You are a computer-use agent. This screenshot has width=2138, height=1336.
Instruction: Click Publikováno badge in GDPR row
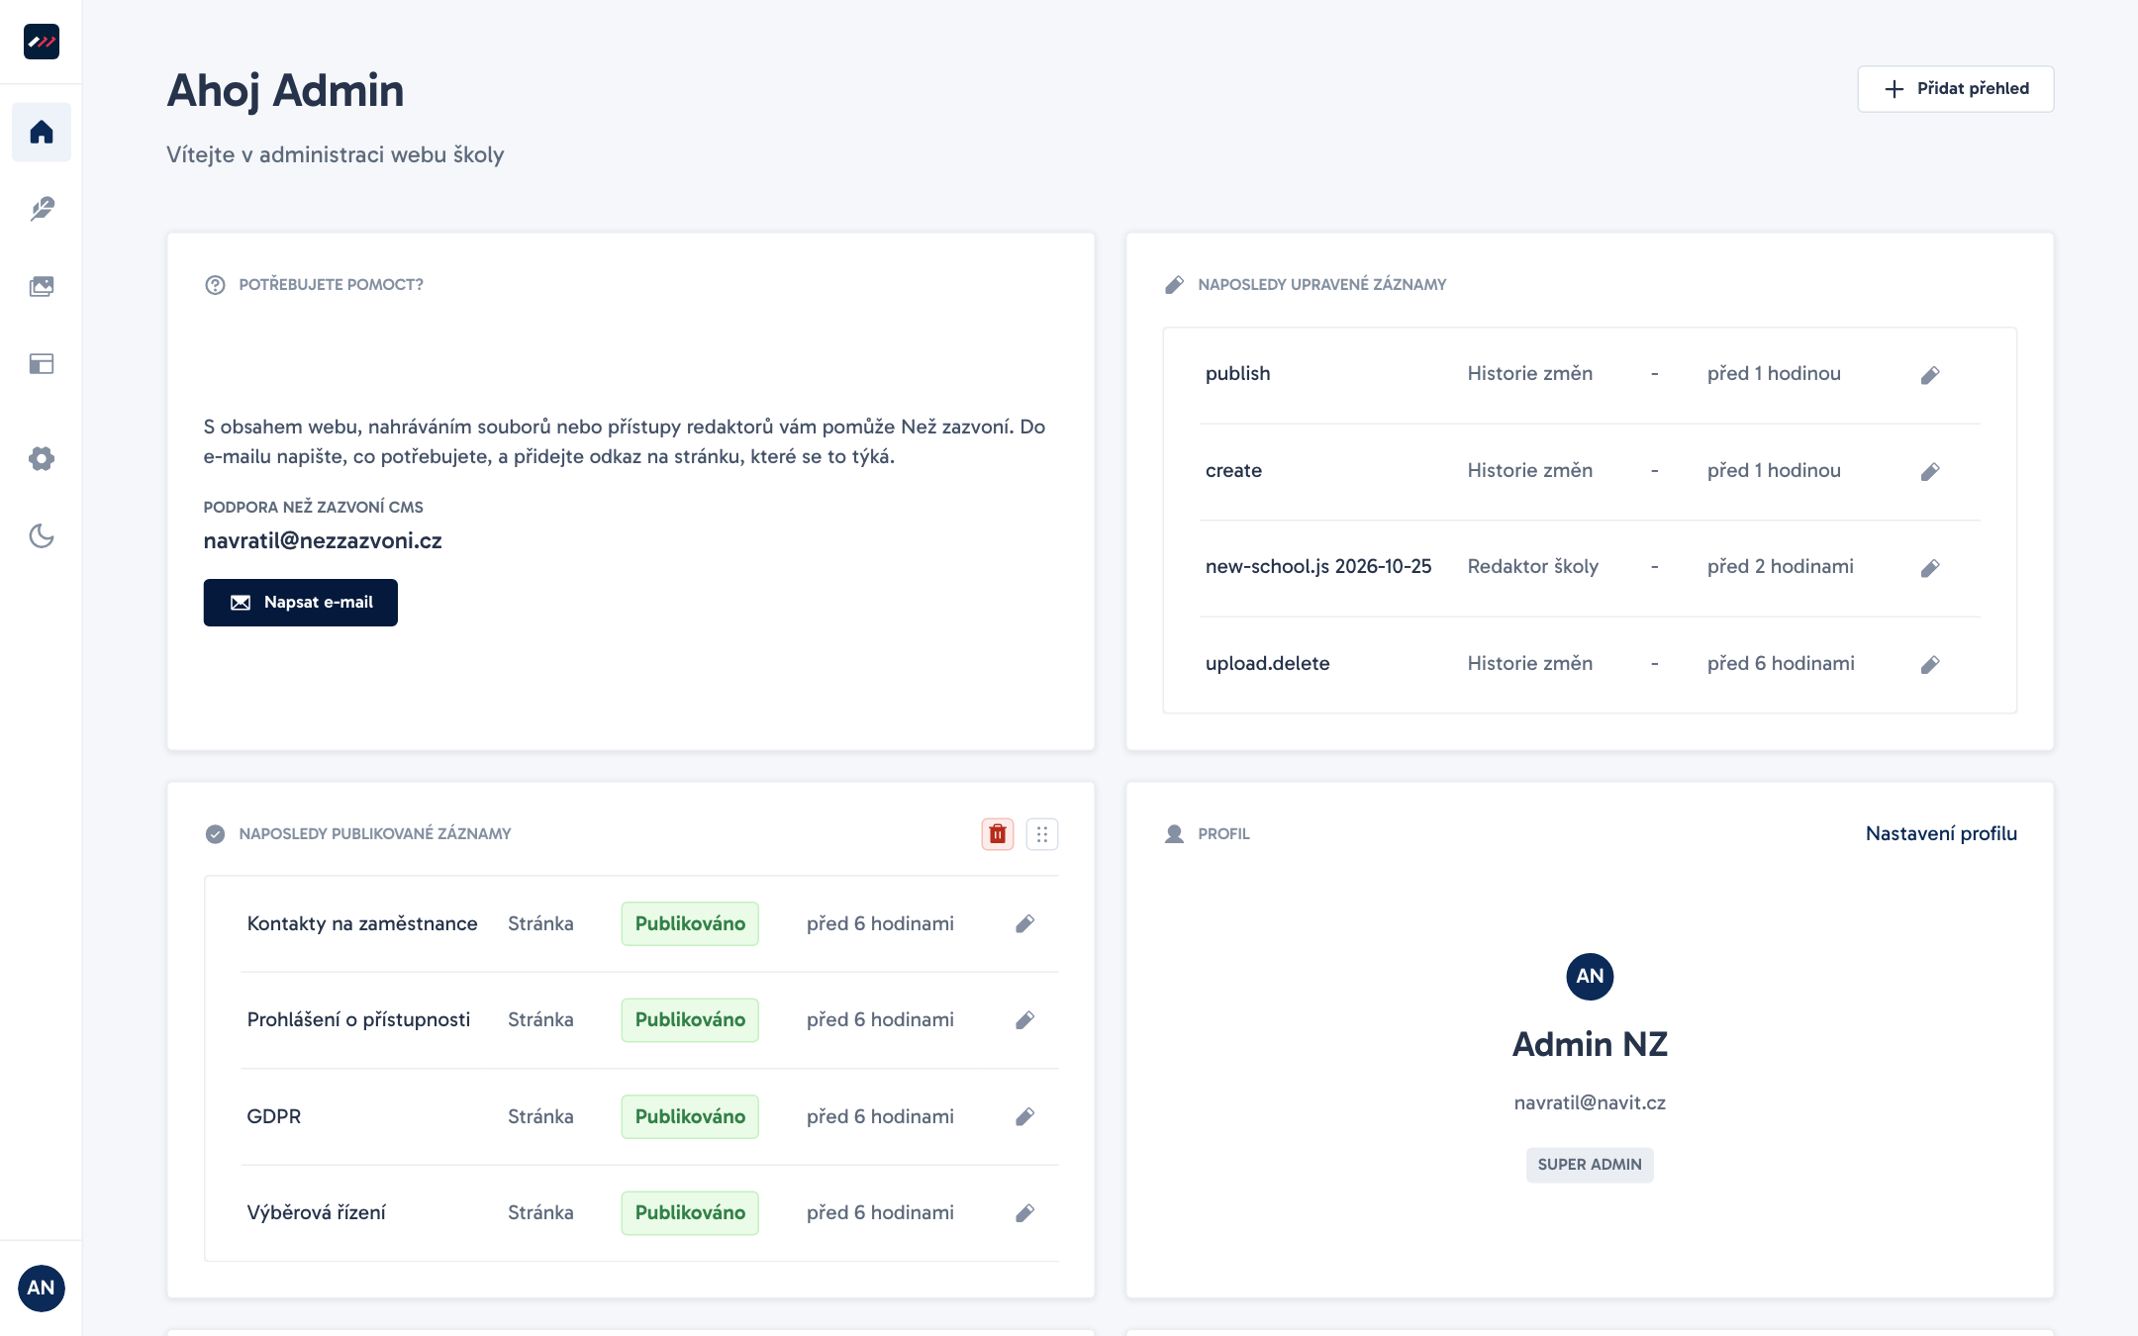point(690,1116)
